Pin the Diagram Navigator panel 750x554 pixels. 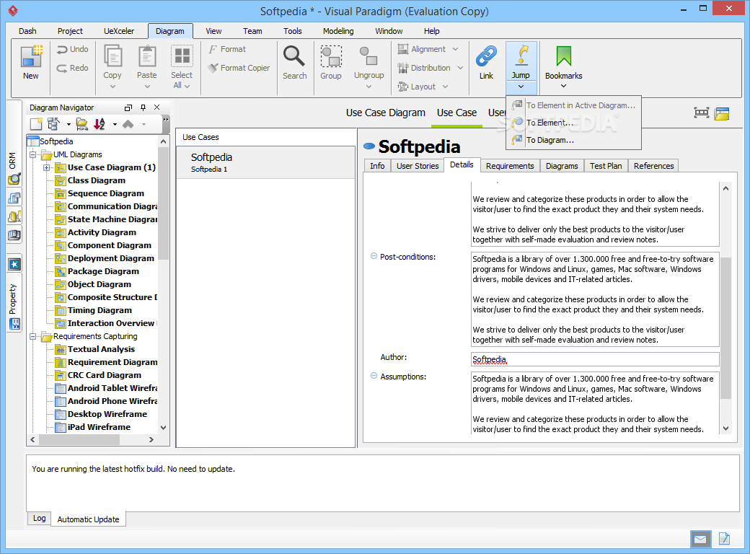click(x=143, y=107)
